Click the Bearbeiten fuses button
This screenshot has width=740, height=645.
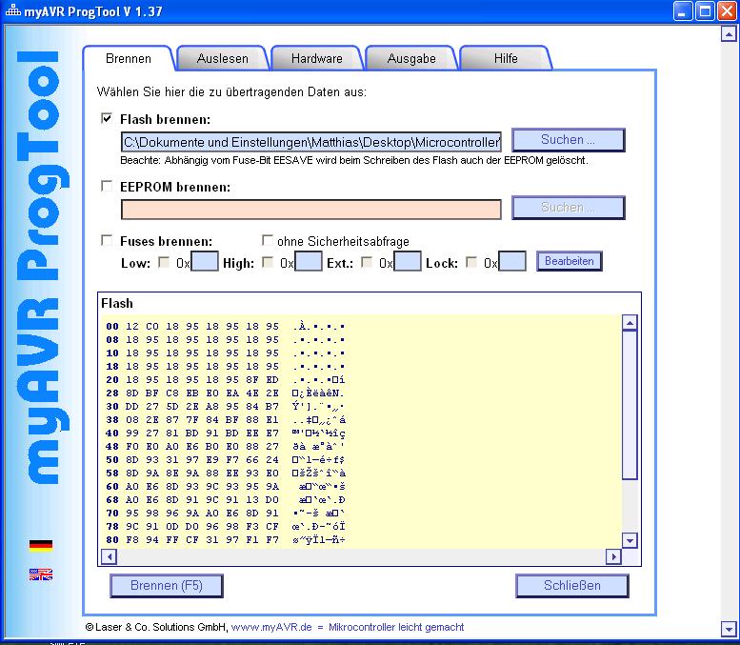[x=570, y=261]
